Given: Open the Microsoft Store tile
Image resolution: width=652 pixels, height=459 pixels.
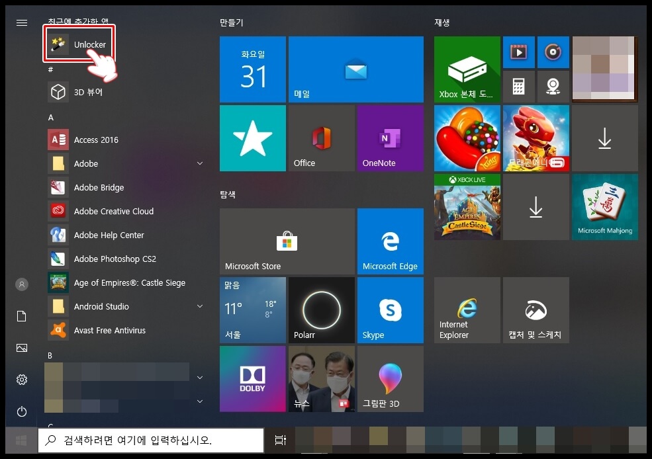Looking at the screenshot, I should 287,241.
